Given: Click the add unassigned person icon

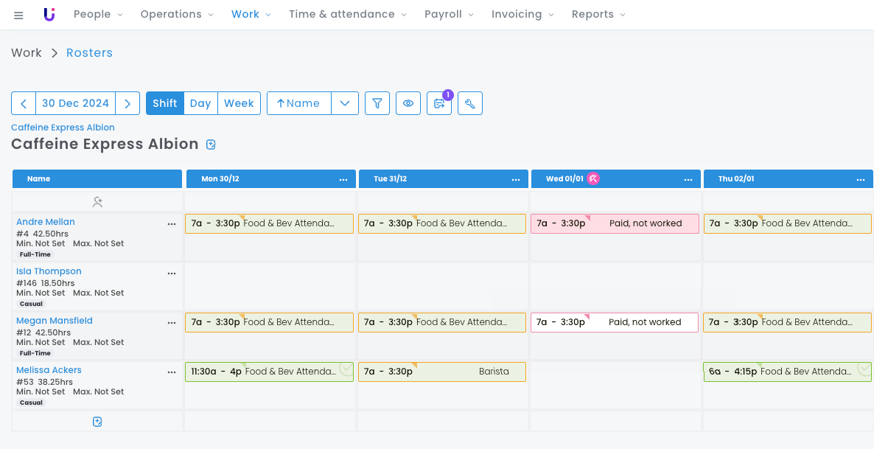Looking at the screenshot, I should 97,201.
